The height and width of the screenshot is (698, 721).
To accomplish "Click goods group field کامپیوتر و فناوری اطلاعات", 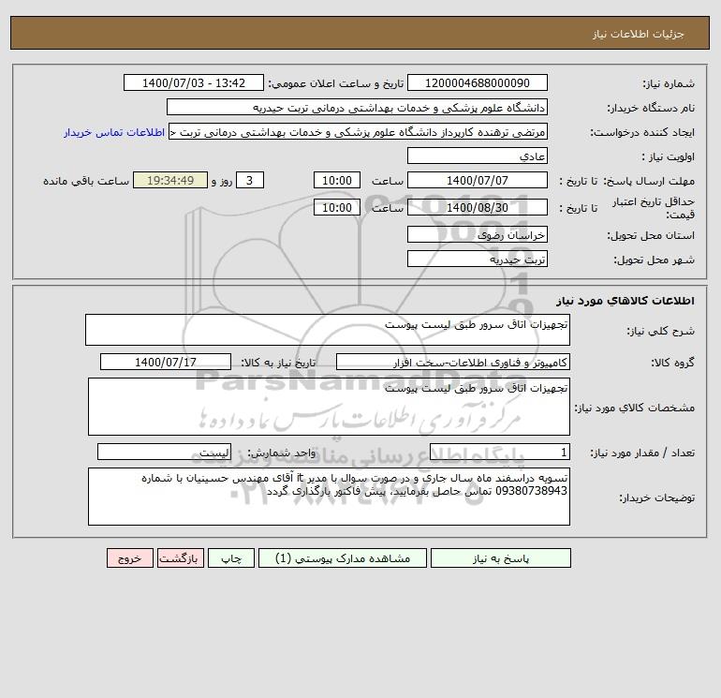I will (453, 362).
